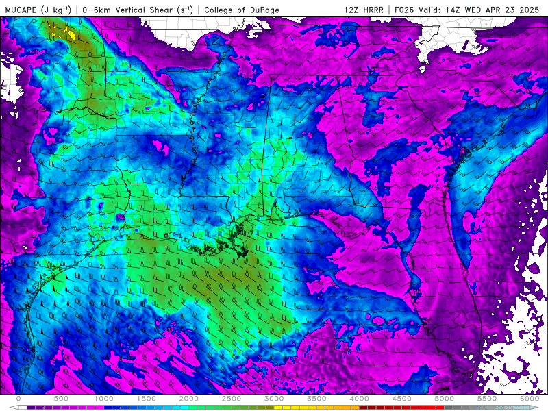The image size is (548, 411).
Task: Click the MUCAPE (J kg⁻¹) title label
Action: click(38, 10)
